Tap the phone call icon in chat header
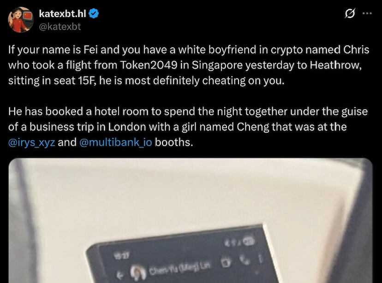The height and width of the screenshot is (283, 382). [x=245, y=260]
